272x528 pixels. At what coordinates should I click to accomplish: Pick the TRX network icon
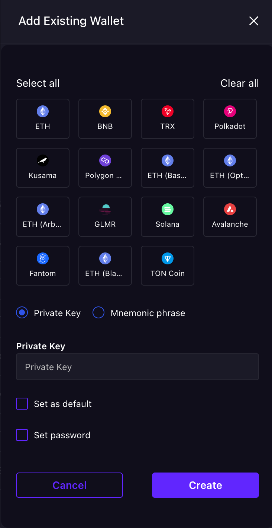(x=168, y=112)
